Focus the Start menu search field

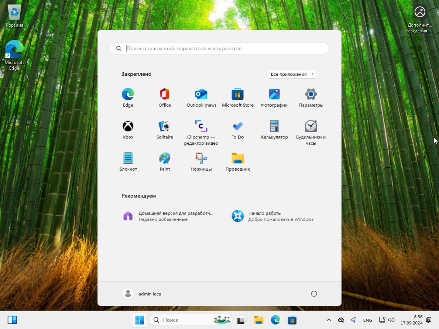tap(219, 48)
